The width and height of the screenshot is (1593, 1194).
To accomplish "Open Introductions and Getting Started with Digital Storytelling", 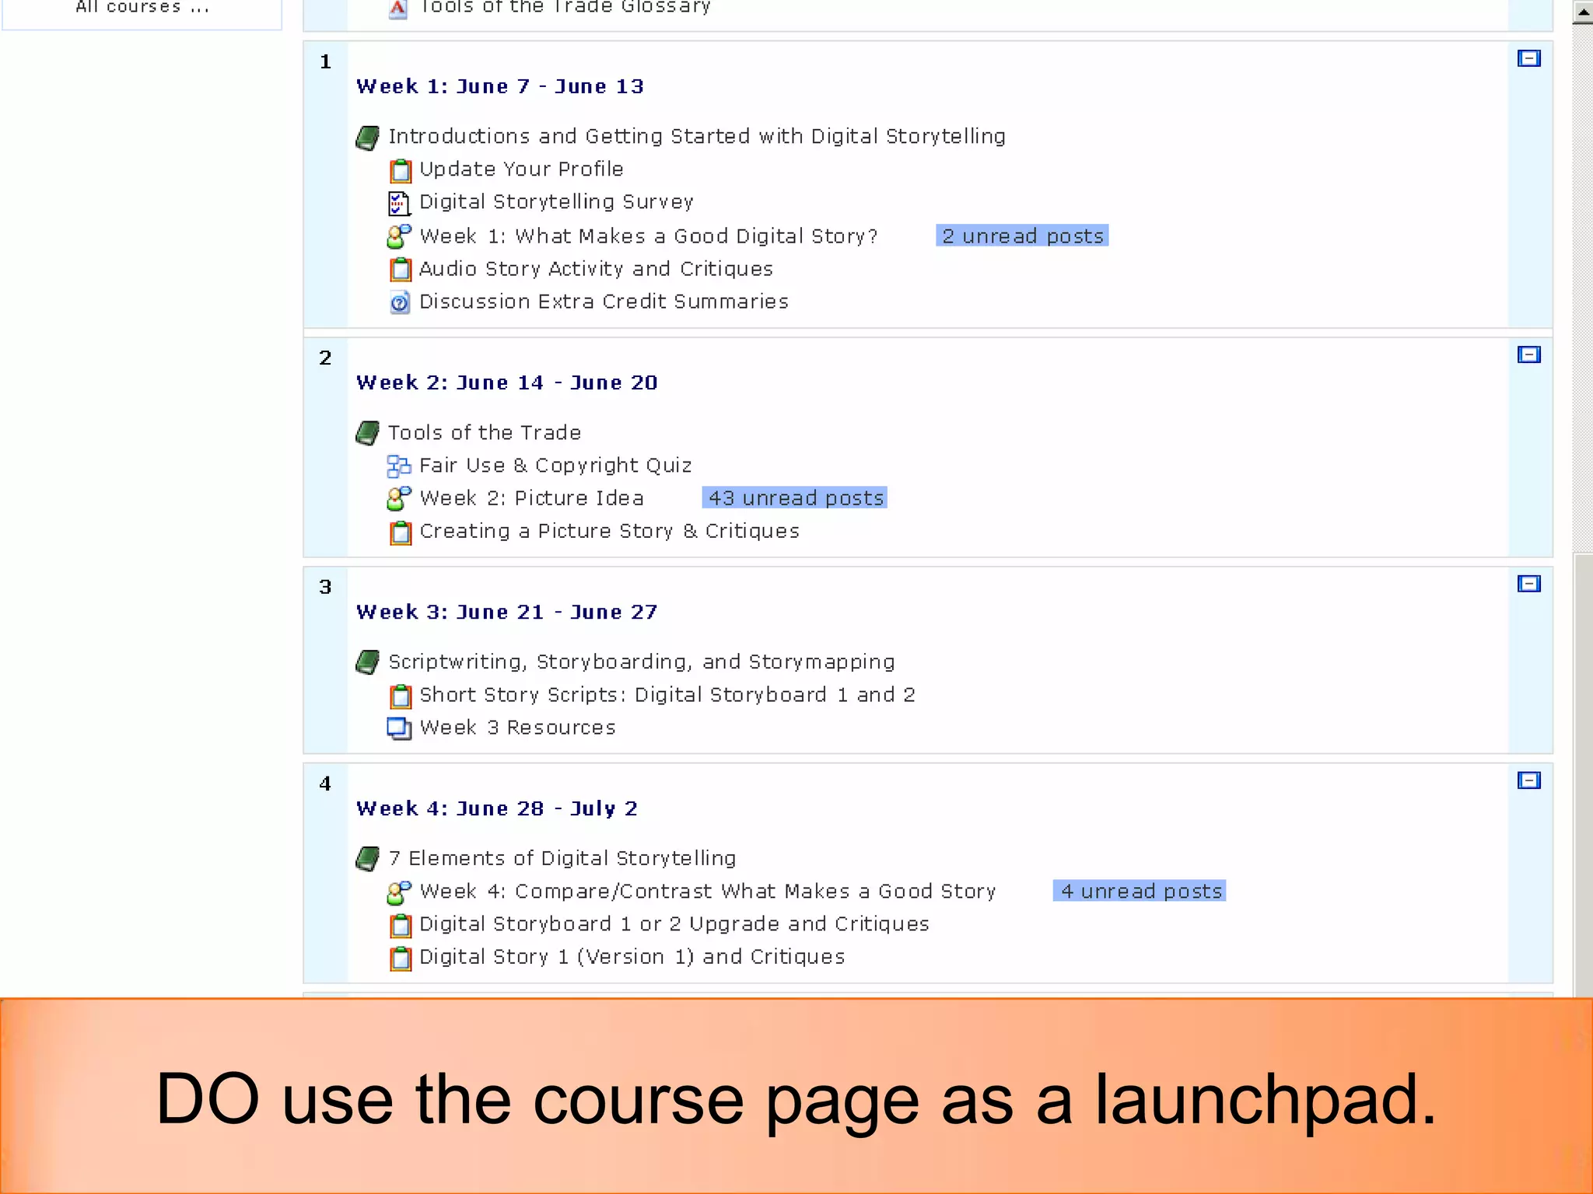I will pyautogui.click(x=697, y=137).
